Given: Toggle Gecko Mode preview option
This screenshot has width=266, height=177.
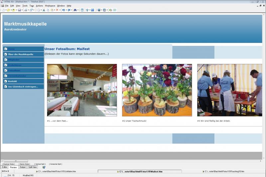Looking at the screenshot, I should coord(24,164).
